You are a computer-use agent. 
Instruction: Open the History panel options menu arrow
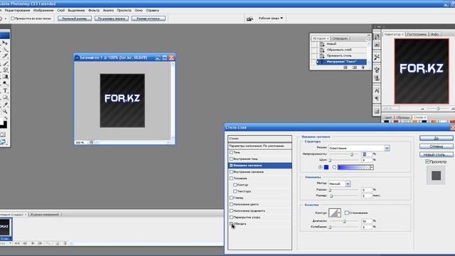(x=367, y=38)
